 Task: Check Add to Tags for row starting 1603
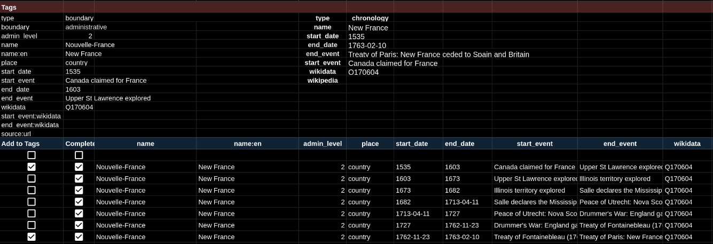pyautogui.click(x=32, y=179)
